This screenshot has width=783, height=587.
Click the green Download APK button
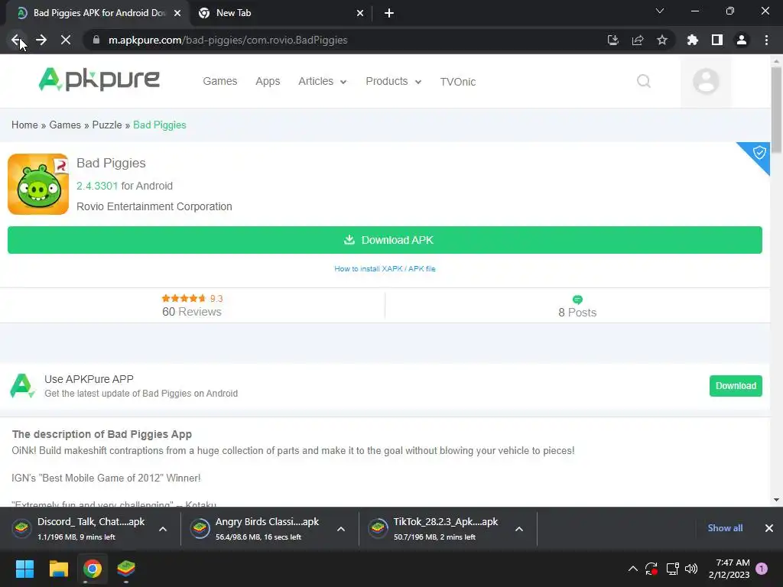tap(385, 240)
